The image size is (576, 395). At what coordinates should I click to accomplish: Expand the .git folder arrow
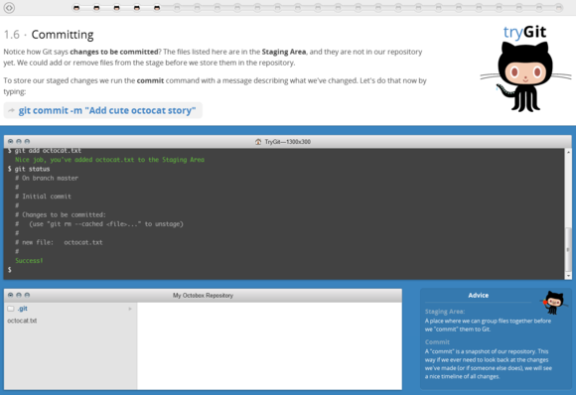pyautogui.click(x=130, y=309)
